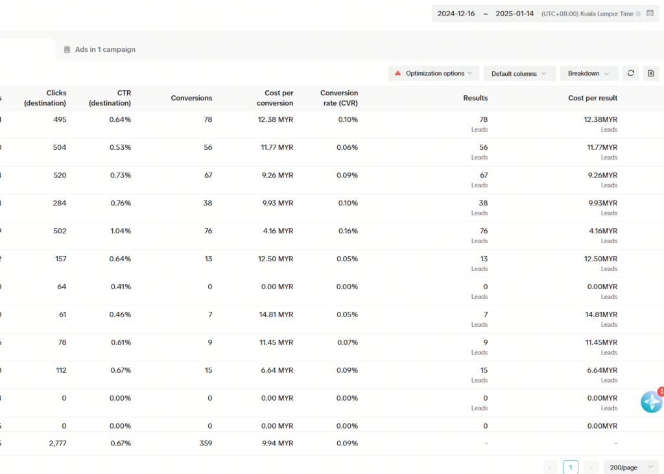Click the start date 2024-12-16
This screenshot has width=664, height=474.
click(456, 14)
